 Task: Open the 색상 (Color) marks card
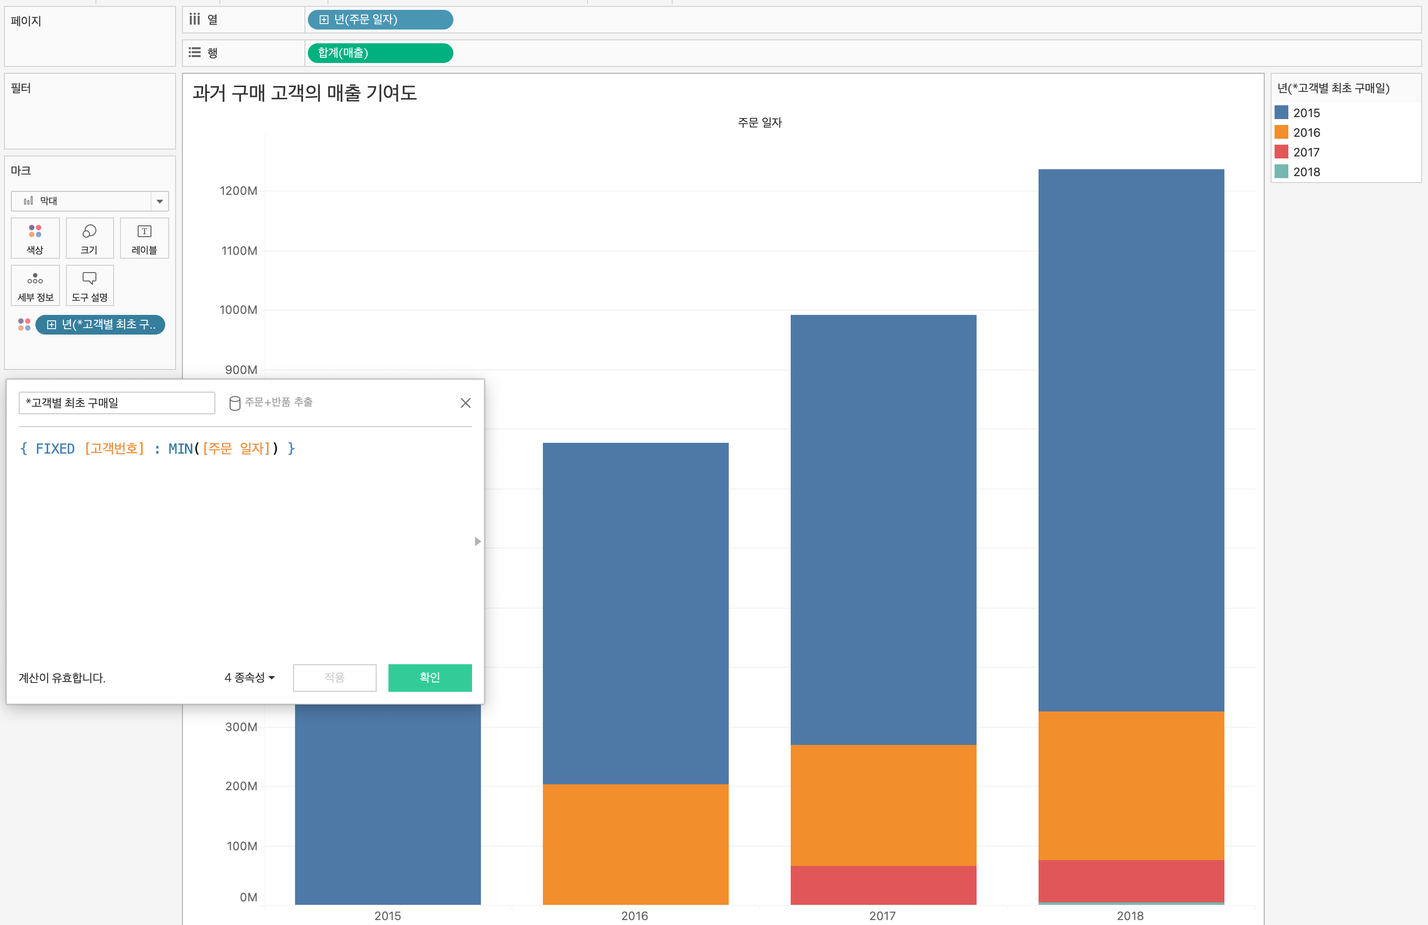tap(35, 238)
